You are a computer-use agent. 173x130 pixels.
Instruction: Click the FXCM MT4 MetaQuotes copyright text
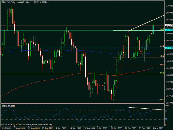pos(27,124)
